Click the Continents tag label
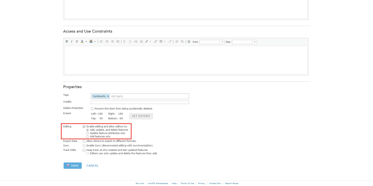This screenshot has height=186, width=373. click(x=99, y=96)
